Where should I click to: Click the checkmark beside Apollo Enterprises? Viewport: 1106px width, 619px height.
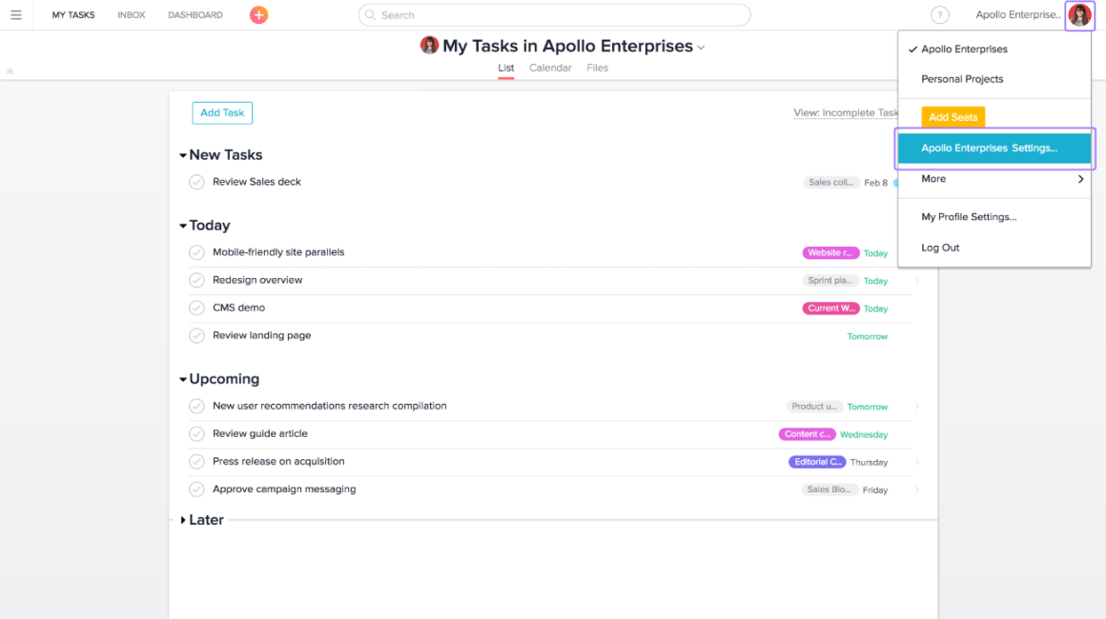(x=912, y=49)
